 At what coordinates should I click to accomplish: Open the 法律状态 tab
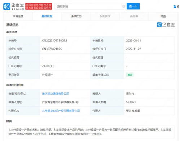[76, 16]
